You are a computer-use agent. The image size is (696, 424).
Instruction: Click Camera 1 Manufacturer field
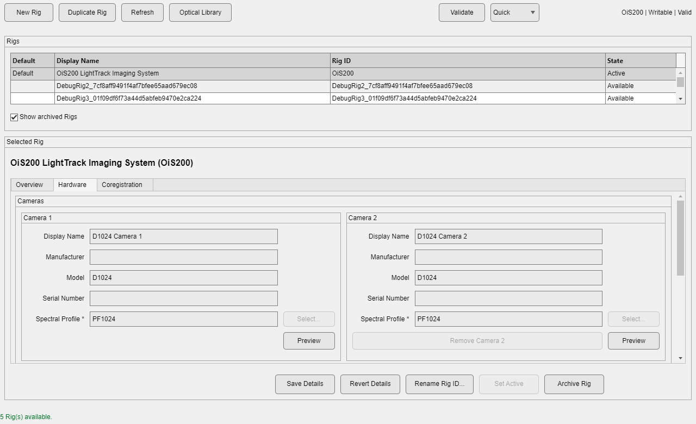point(184,257)
